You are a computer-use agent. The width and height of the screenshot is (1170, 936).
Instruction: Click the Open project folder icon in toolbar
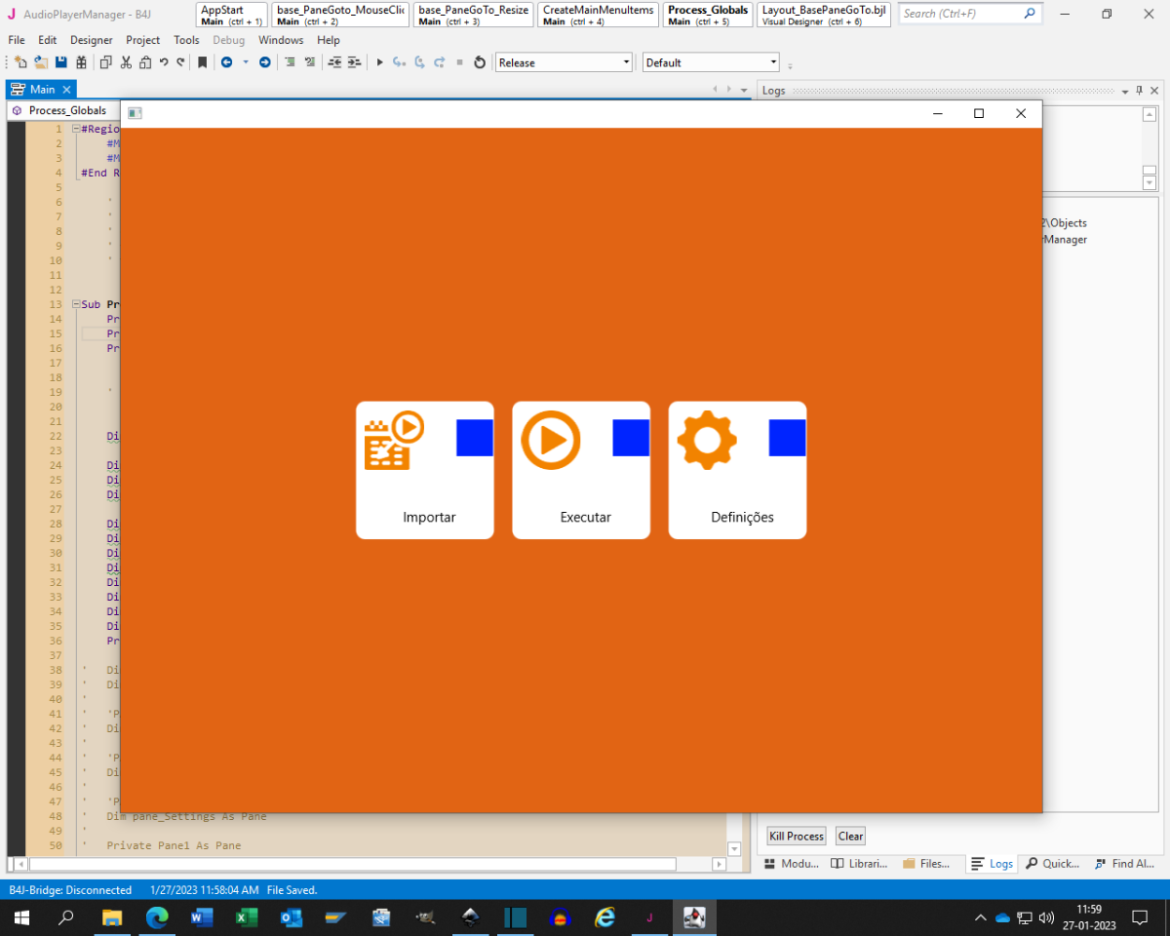(41, 62)
